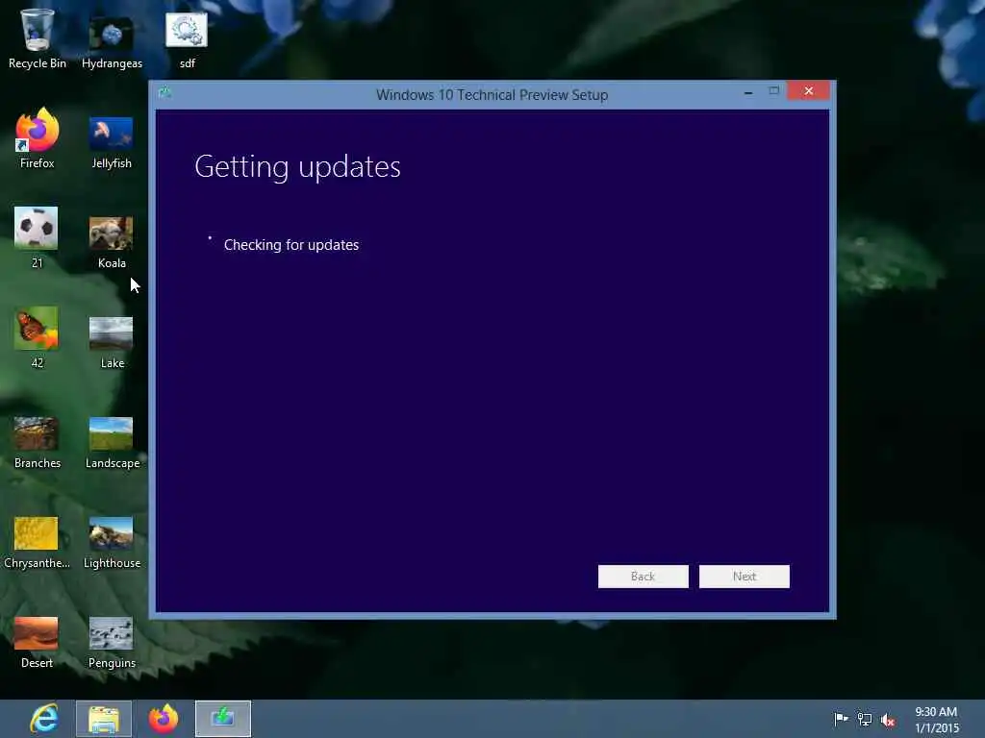Click the muted volume tray icon
This screenshot has width=985, height=738.
click(888, 721)
